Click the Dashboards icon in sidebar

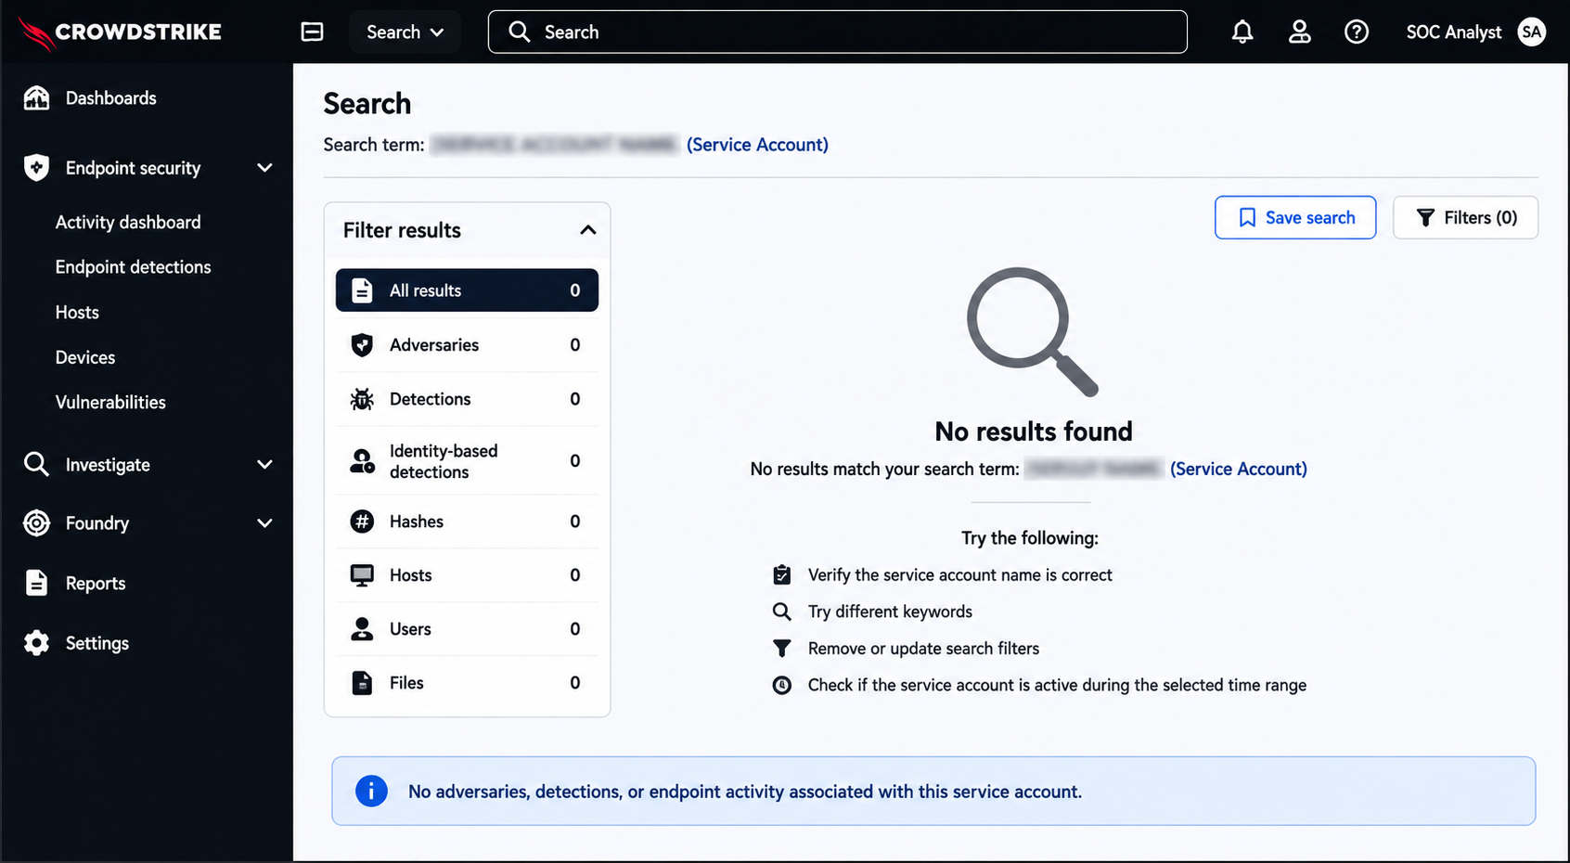(x=36, y=97)
